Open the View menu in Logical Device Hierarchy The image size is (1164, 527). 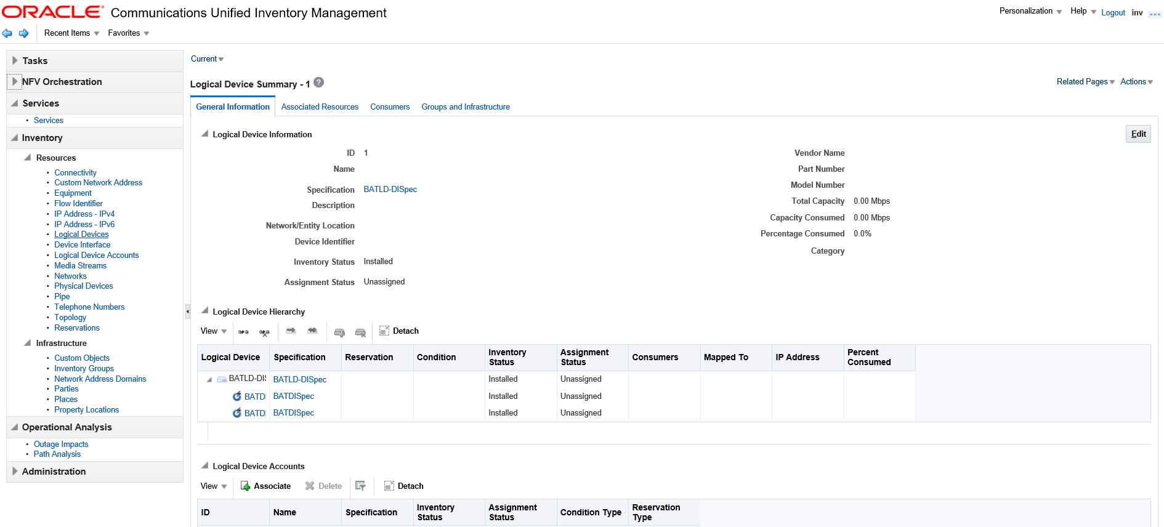coord(214,331)
